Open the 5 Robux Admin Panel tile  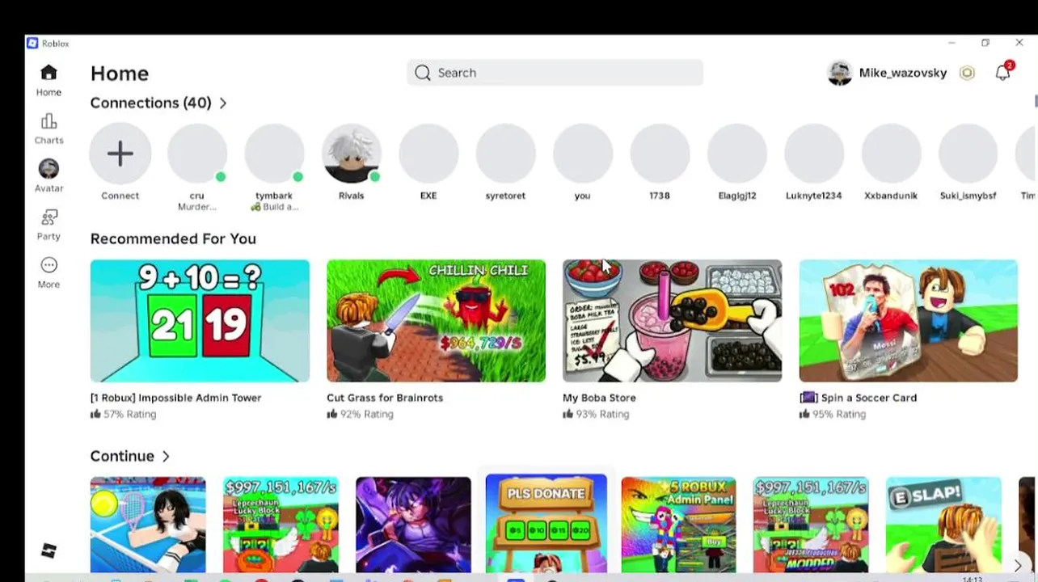tap(678, 525)
